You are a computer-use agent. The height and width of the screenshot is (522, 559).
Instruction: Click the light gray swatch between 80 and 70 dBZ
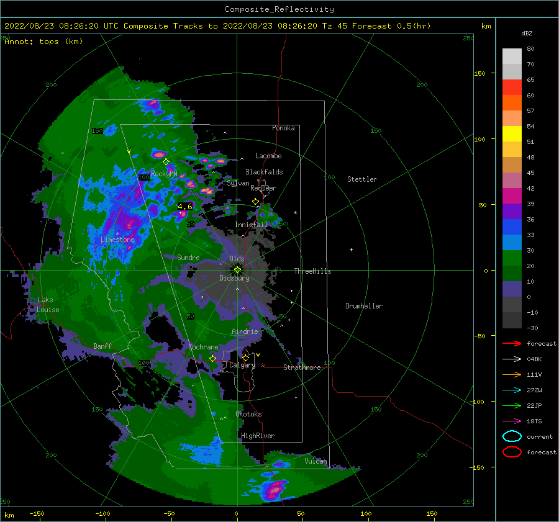click(512, 56)
